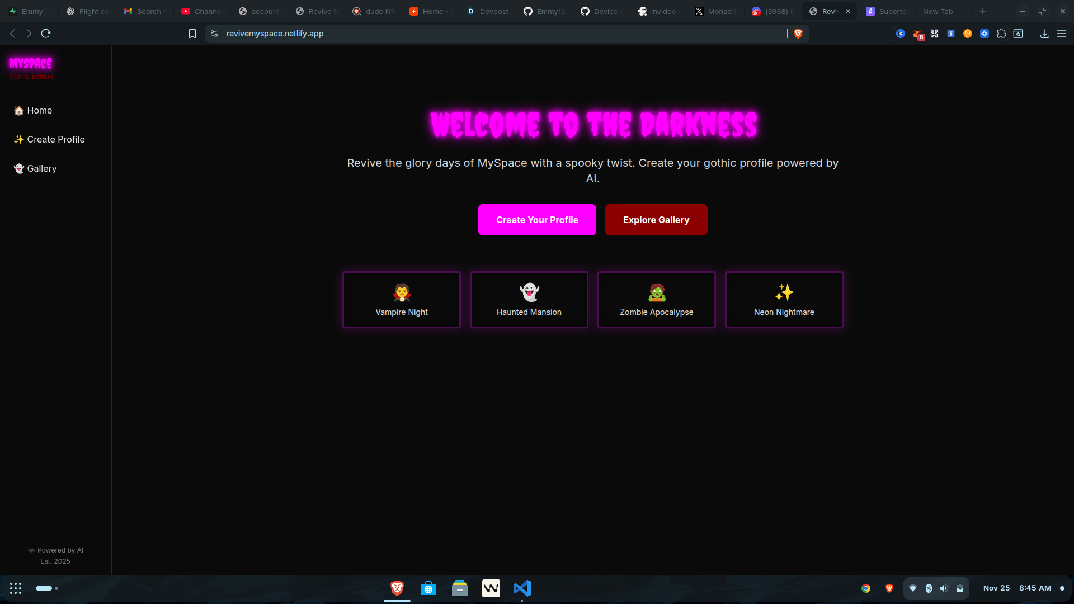Switch to the Devpost browser tab

[x=488, y=11]
